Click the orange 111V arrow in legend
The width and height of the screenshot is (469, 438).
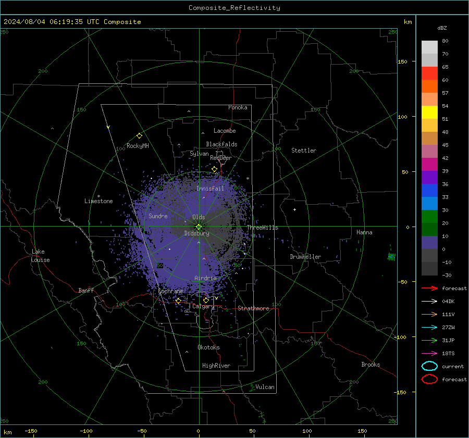429,314
